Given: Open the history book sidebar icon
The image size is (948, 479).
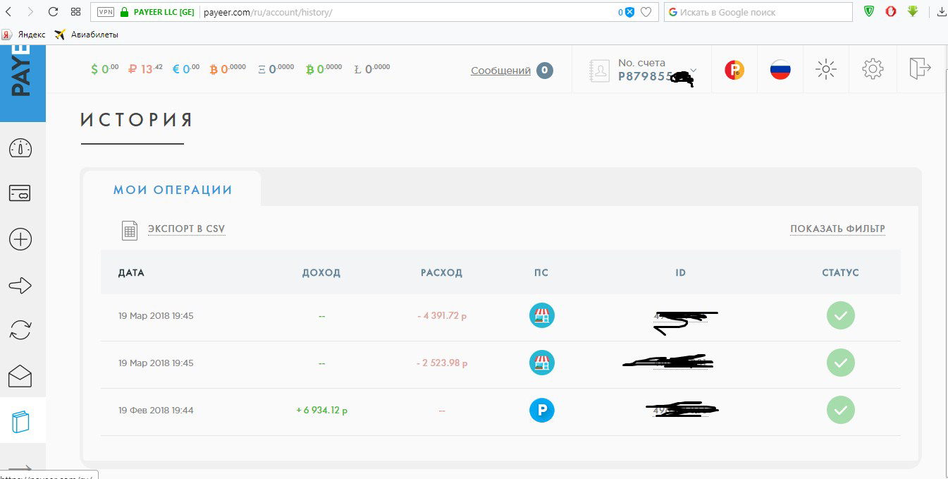Looking at the screenshot, I should [x=21, y=423].
